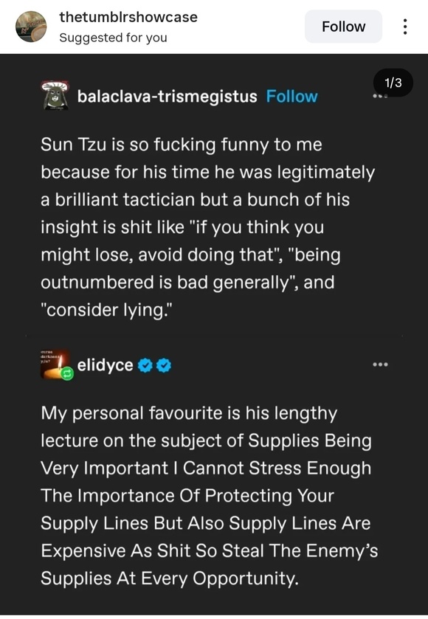The image size is (428, 619).
Task: Tap the thetumblrshowcase username
Action: [128, 17]
